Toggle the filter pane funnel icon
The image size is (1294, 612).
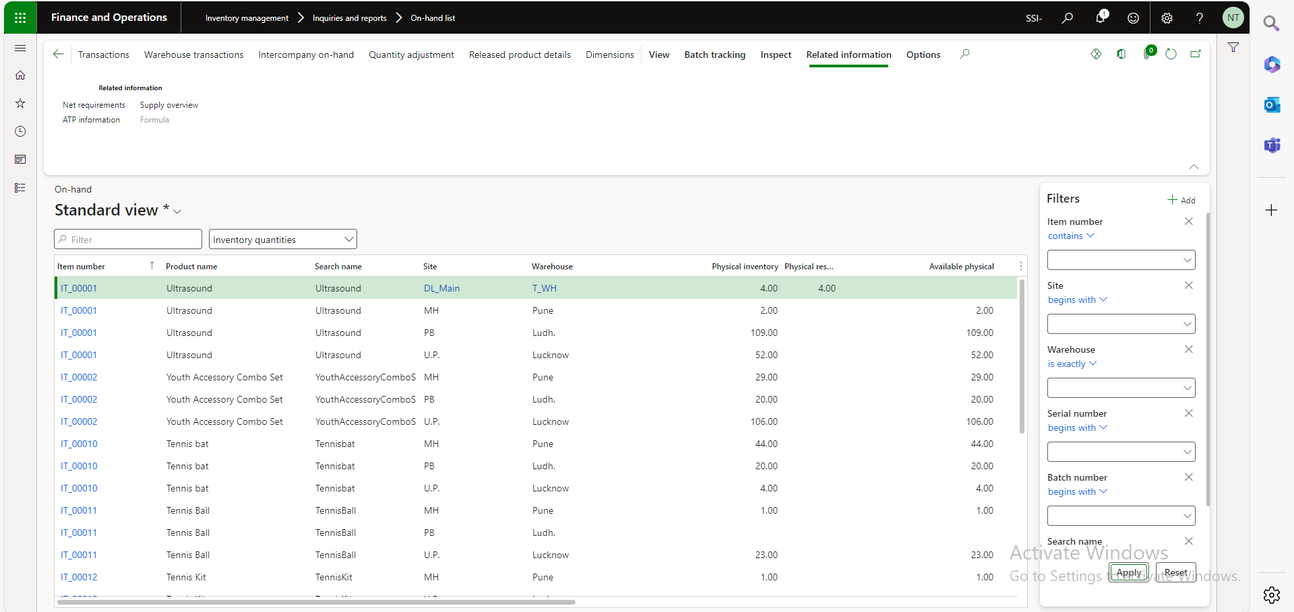(1233, 48)
